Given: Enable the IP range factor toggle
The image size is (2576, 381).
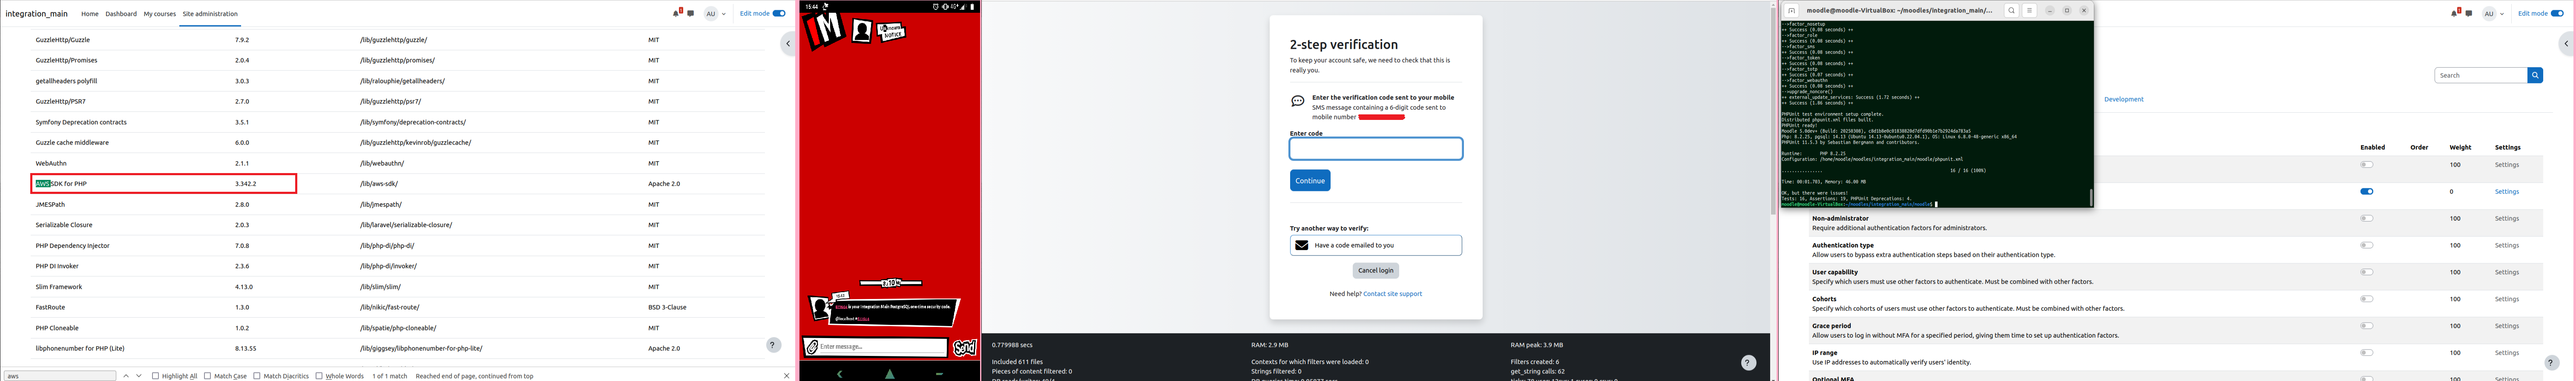Looking at the screenshot, I should click(x=2367, y=353).
